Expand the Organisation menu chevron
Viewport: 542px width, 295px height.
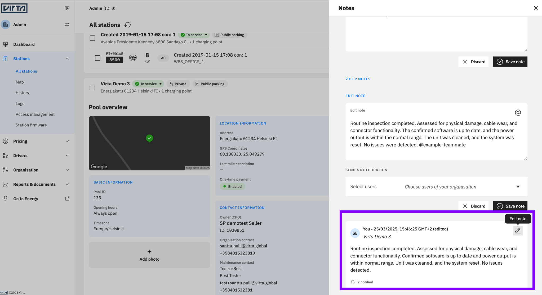[x=67, y=170]
